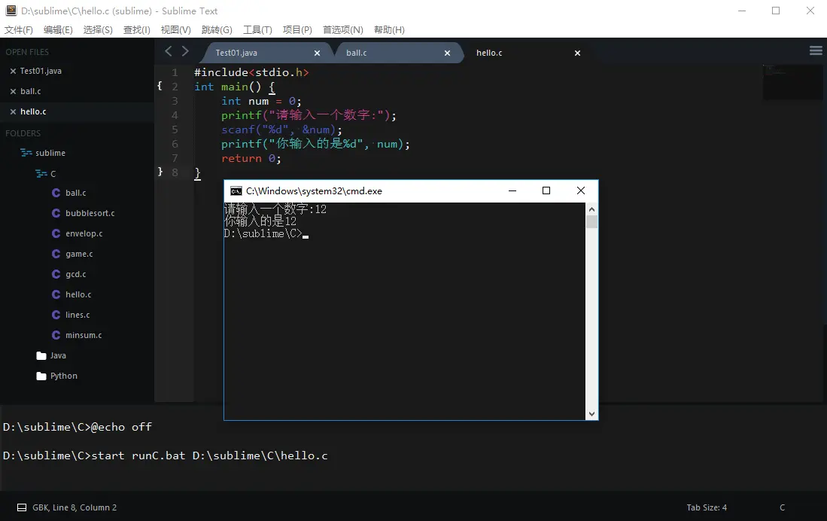827x521 pixels.
Task: Go forward with the right tab arrow
Action: (x=185, y=51)
